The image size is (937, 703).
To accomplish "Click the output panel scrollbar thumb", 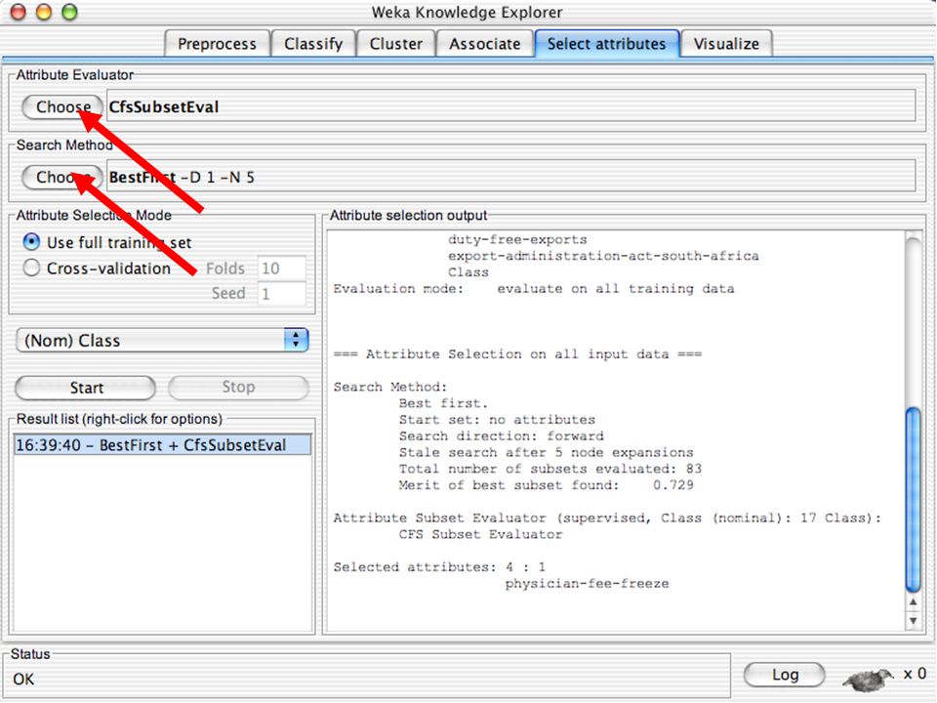I will (914, 499).
